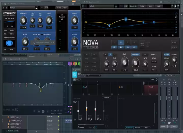Click the Ozone Learn circular icon
Image resolution: width=183 pixels, height=133 pixels.
157,80
